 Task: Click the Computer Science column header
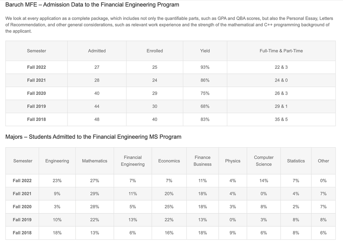click(264, 161)
